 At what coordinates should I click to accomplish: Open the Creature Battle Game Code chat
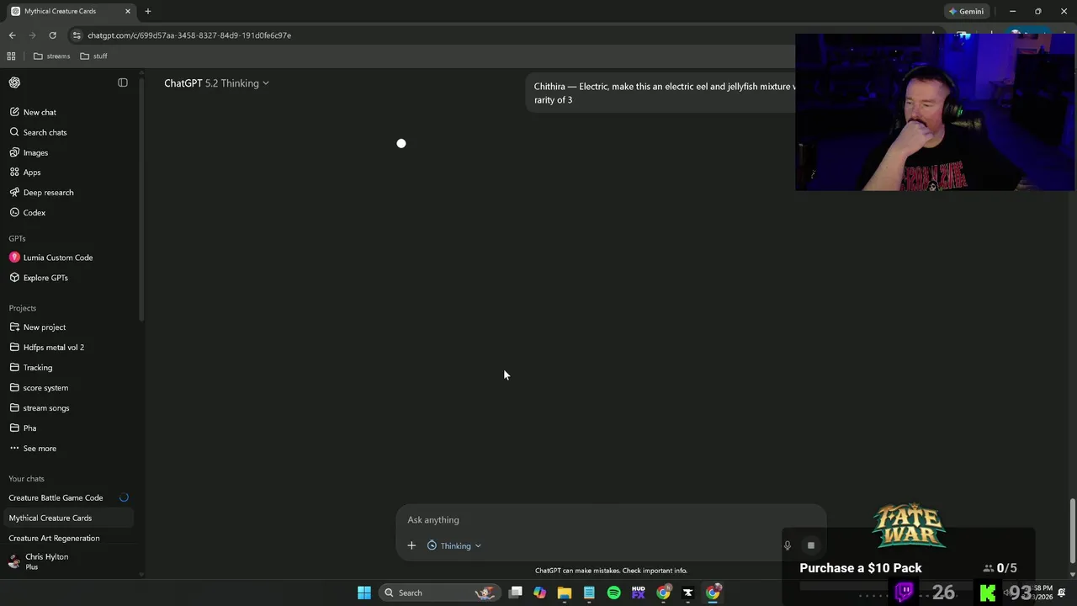(67, 497)
